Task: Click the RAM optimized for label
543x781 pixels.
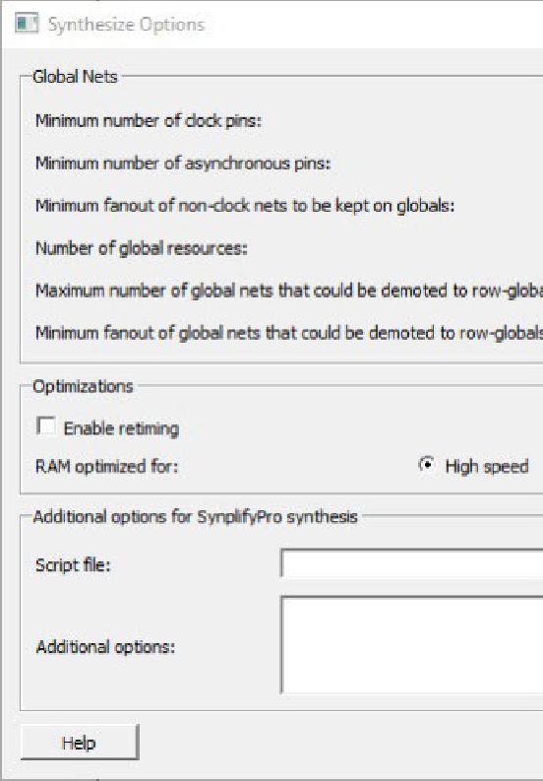Action: pos(106,467)
